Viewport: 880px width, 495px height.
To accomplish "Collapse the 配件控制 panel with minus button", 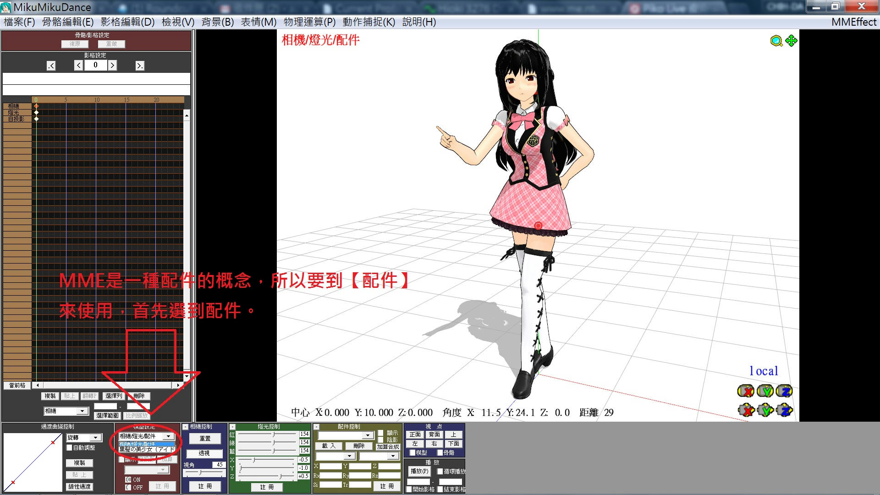I will tap(316, 427).
